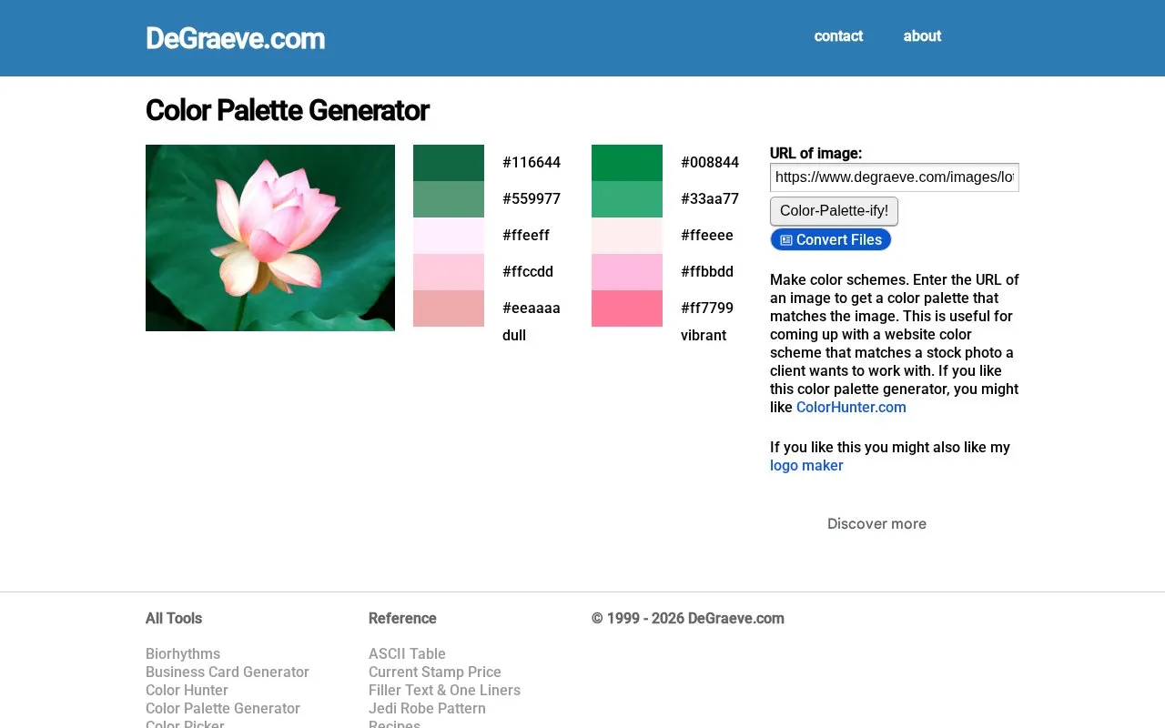Open the ColorHunter.com link

point(851,408)
